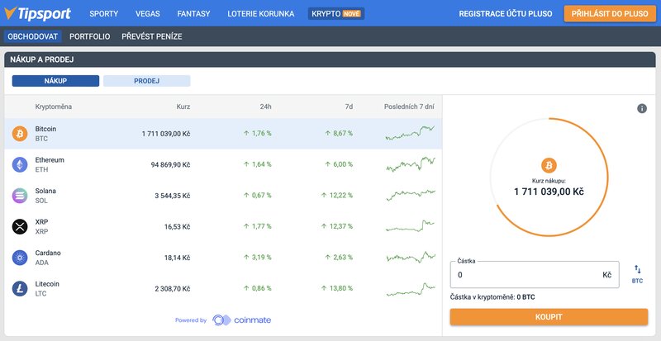This screenshot has height=341, width=661.
Task: Click the Částka v kryptoměně 0 BTC text
Action: tap(492, 297)
